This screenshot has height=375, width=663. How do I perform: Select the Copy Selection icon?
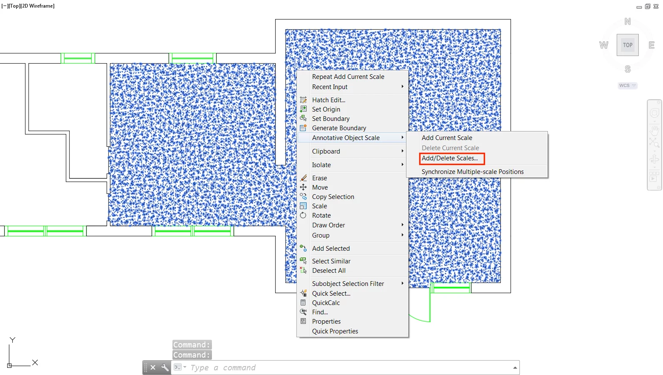pyautogui.click(x=303, y=196)
